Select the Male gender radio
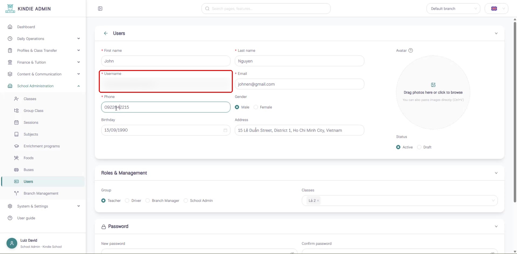The image size is (517, 254). coord(237,107)
